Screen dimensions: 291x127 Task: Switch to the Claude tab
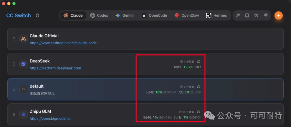pos(73,16)
